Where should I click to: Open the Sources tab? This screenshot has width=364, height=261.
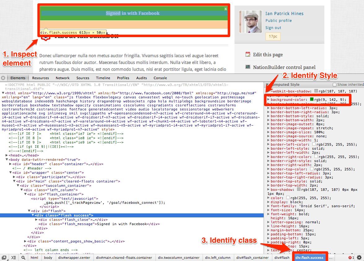click(x=83, y=78)
